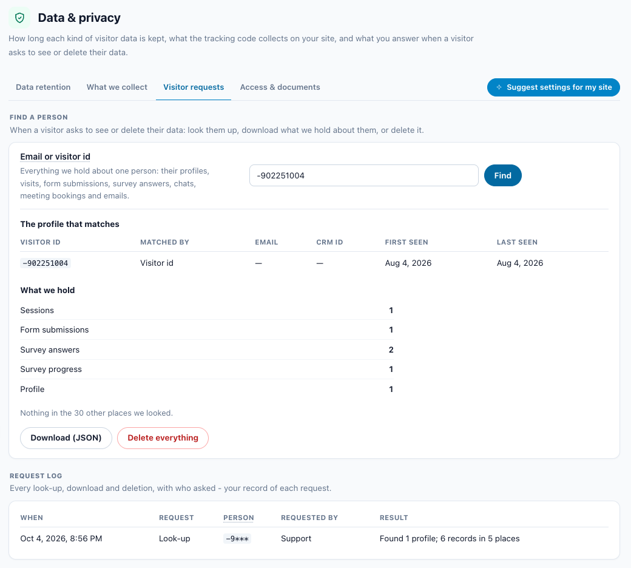Click Delete everything button
The image size is (631, 568).
click(163, 438)
